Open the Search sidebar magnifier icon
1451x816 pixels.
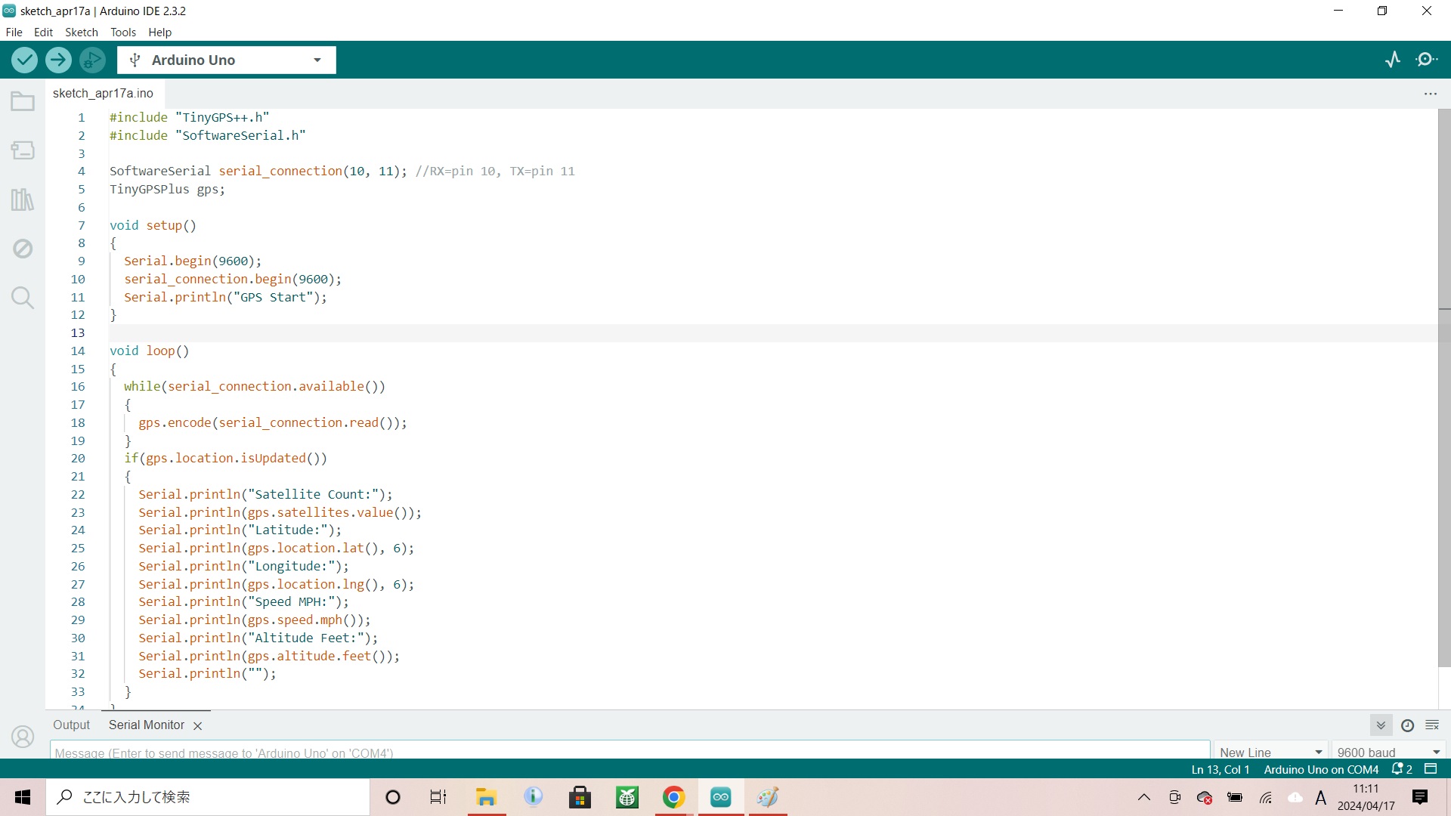(x=23, y=298)
